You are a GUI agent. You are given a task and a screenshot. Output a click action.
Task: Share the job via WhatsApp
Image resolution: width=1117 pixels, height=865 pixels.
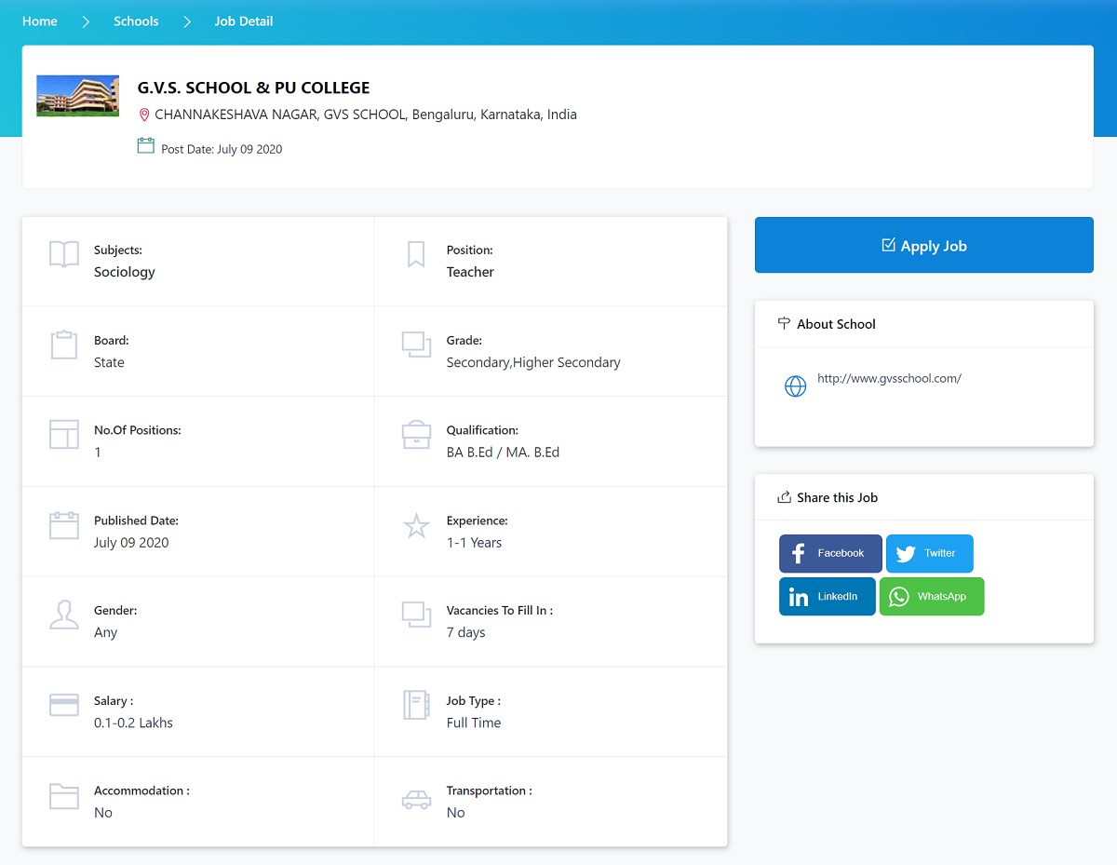[932, 596]
